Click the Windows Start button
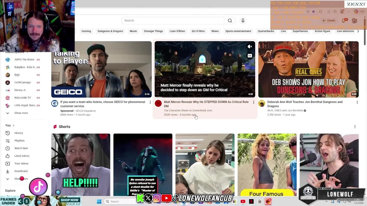Image resolution: width=367 pixels, height=206 pixels. (99, 201)
